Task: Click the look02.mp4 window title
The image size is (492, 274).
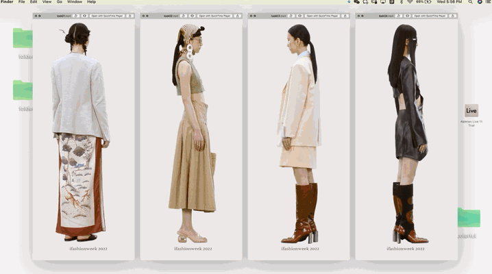Action: point(171,16)
